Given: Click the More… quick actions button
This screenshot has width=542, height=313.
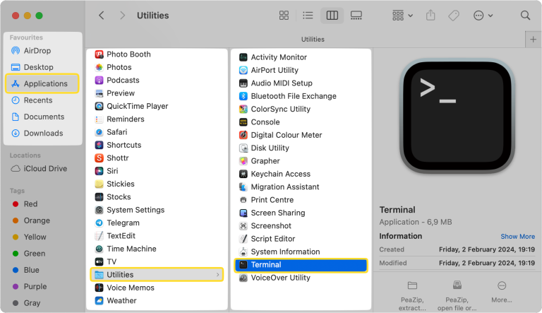Looking at the screenshot, I should [x=502, y=293].
